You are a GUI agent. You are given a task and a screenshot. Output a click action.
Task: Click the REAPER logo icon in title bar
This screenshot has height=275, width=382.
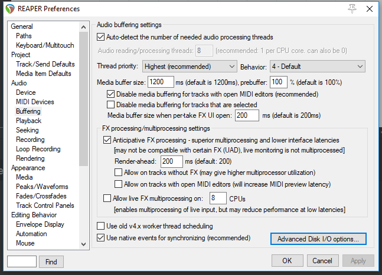10,9
